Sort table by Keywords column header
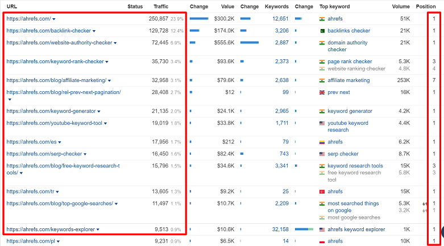This screenshot has height=246, width=444. pos(277,6)
